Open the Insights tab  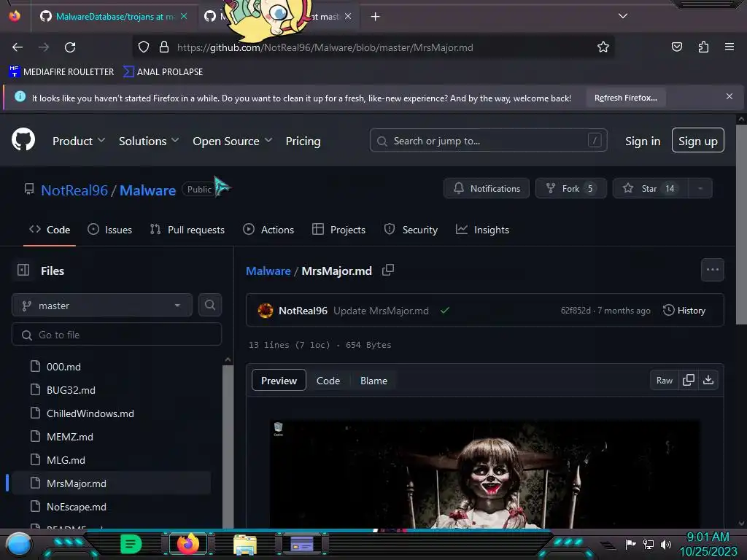(x=482, y=230)
